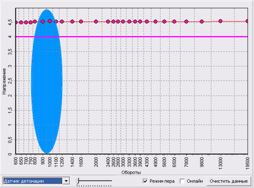Select the data point at 13000 RPM

pos(220,21)
